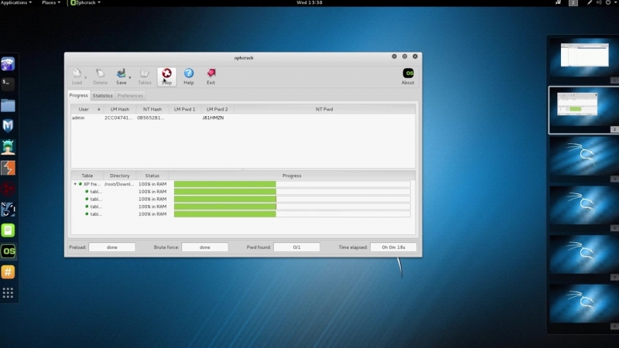
Task: Click the Wed 13:38 clock
Action: pos(309,3)
